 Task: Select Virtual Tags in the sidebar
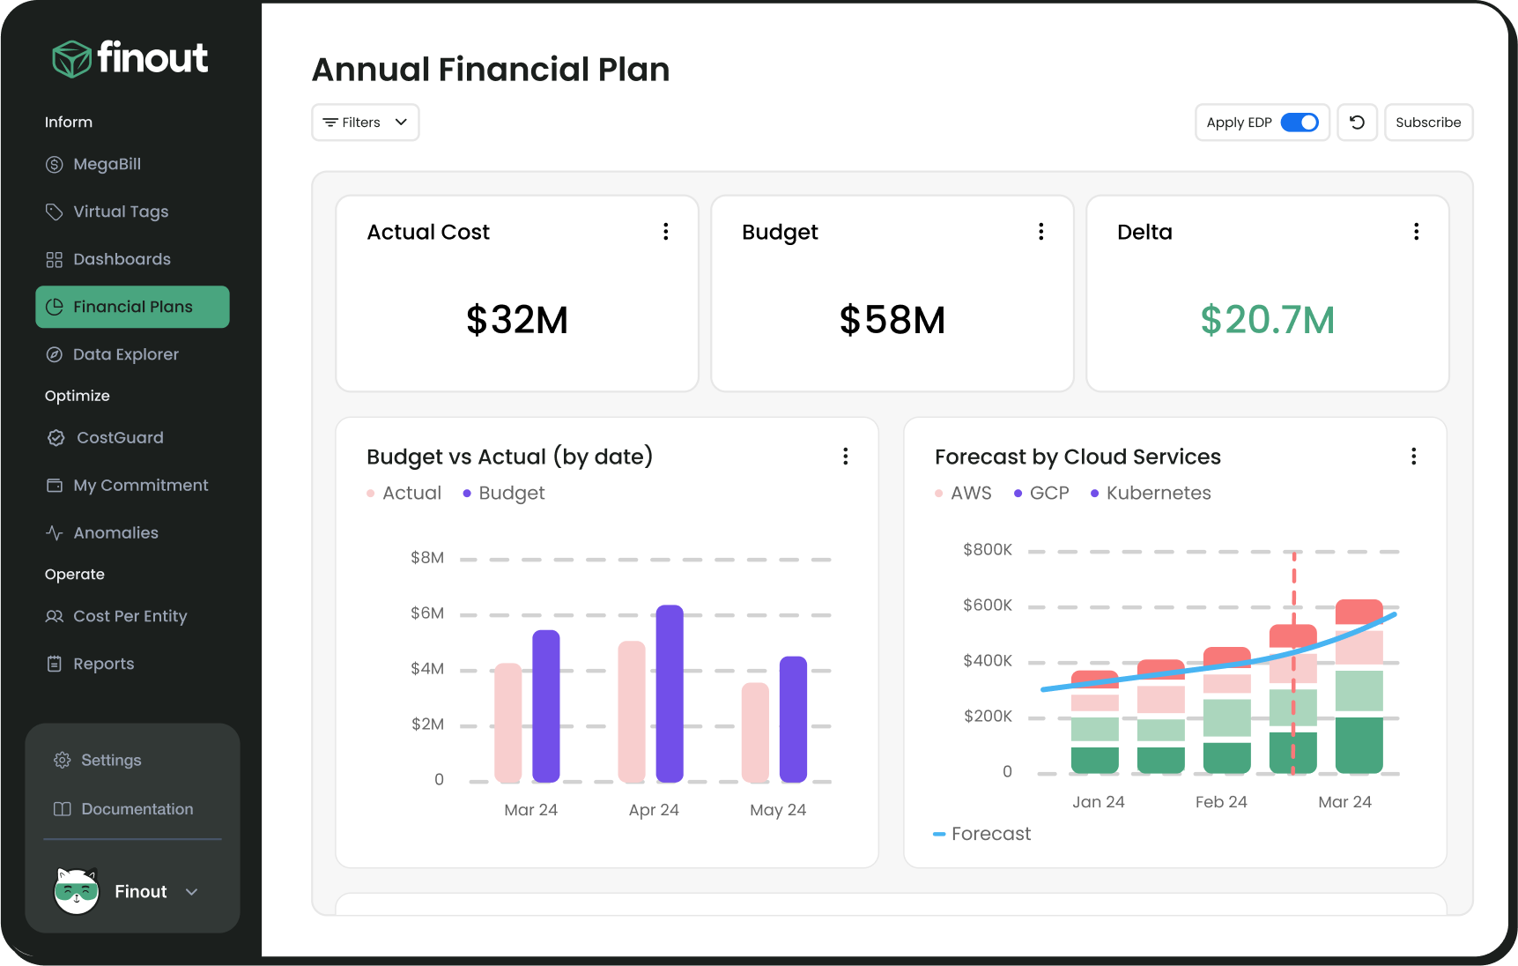120,212
